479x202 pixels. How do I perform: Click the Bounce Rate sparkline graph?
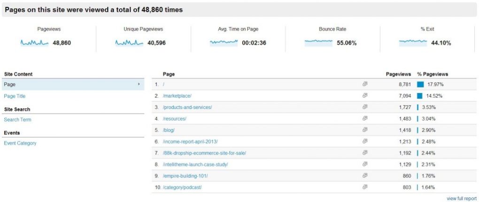pos(318,42)
